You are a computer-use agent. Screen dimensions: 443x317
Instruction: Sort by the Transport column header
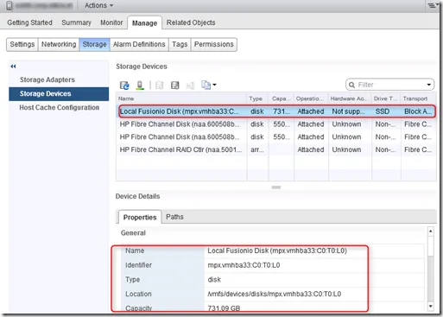point(419,98)
